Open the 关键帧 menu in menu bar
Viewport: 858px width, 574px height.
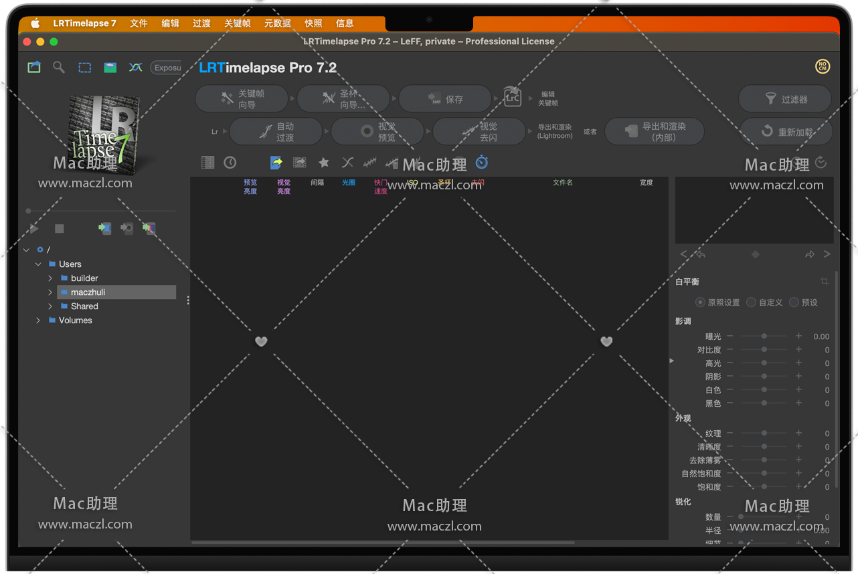pos(237,23)
